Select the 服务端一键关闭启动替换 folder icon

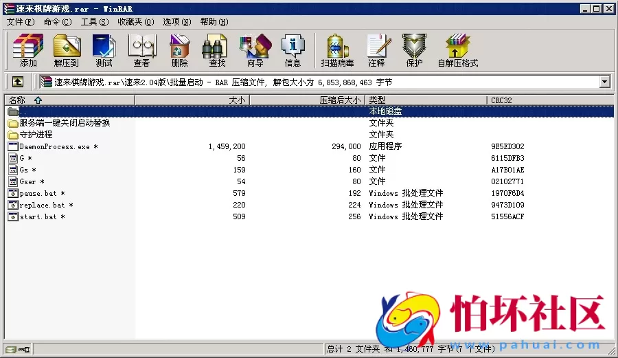click(x=13, y=123)
